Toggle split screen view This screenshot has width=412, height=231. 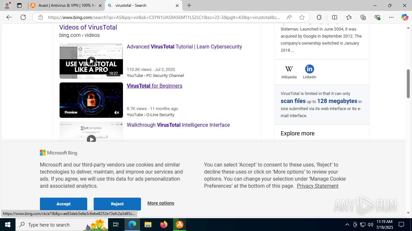(334, 17)
